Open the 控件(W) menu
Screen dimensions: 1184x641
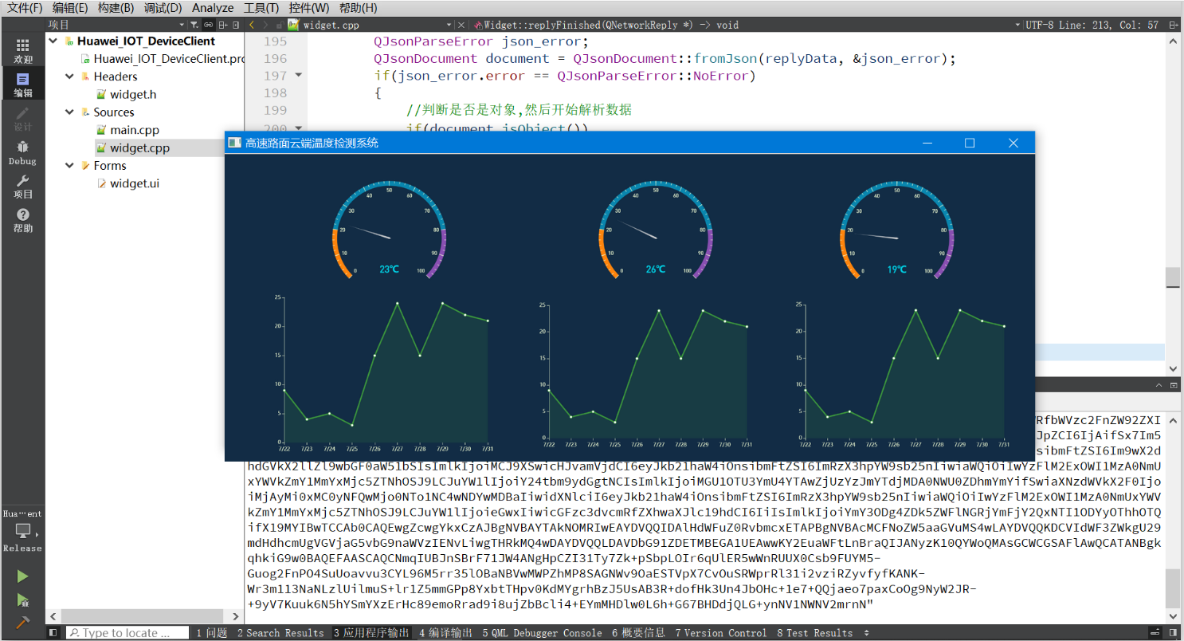pyautogui.click(x=309, y=8)
